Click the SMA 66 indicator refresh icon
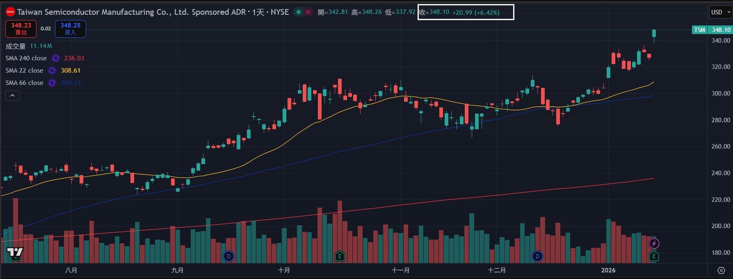Screen dimensions: 733x279 (x=52, y=83)
